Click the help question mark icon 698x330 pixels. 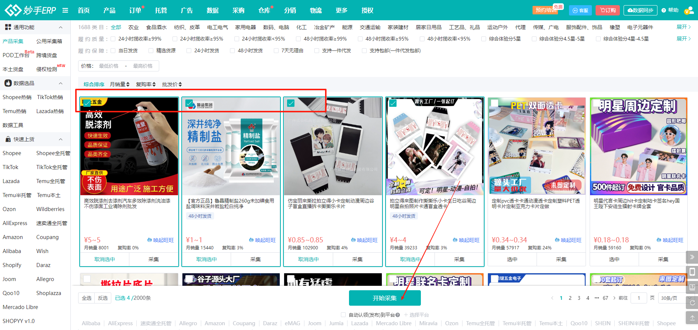(664, 10)
